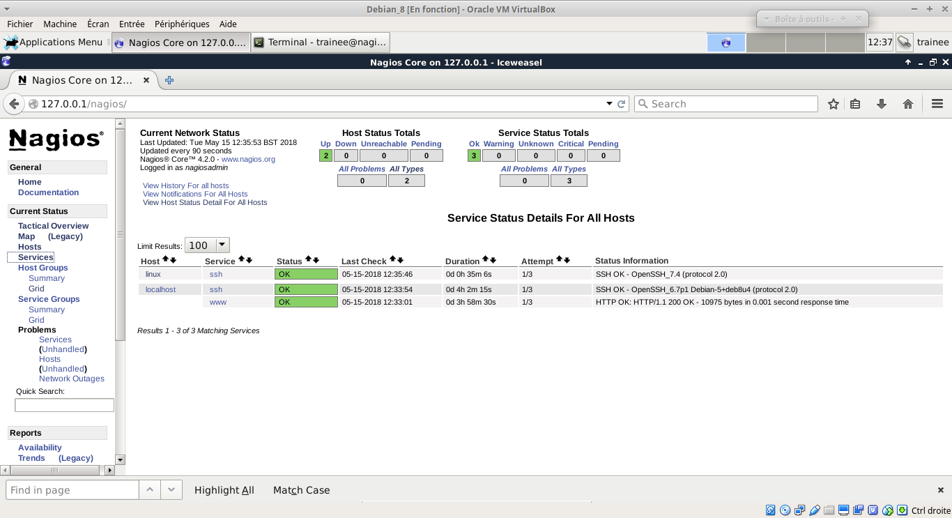Click the sidebar scroll down arrow
952x518 pixels.
(120, 460)
